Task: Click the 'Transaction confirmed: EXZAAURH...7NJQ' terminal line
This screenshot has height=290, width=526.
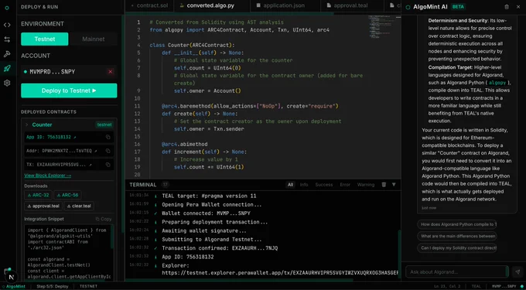Action: point(220,248)
